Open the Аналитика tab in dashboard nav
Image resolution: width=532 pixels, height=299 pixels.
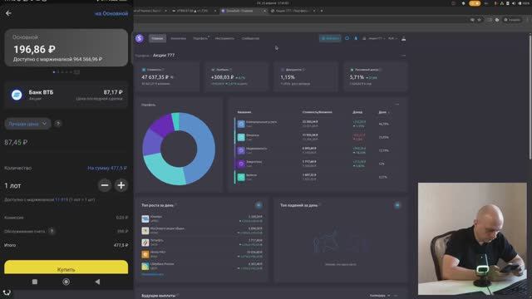point(178,39)
